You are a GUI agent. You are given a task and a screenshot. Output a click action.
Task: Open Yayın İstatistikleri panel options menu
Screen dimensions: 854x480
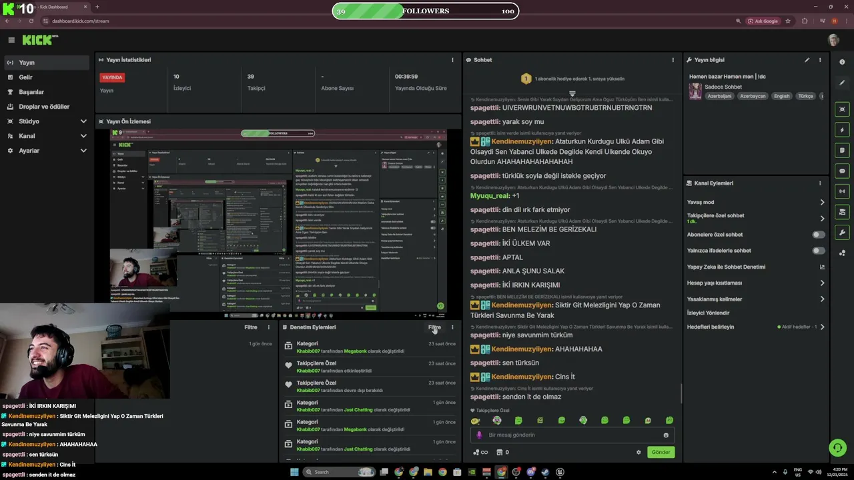tap(452, 60)
